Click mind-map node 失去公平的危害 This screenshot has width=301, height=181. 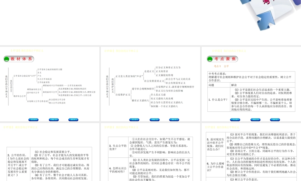(x=45, y=79)
